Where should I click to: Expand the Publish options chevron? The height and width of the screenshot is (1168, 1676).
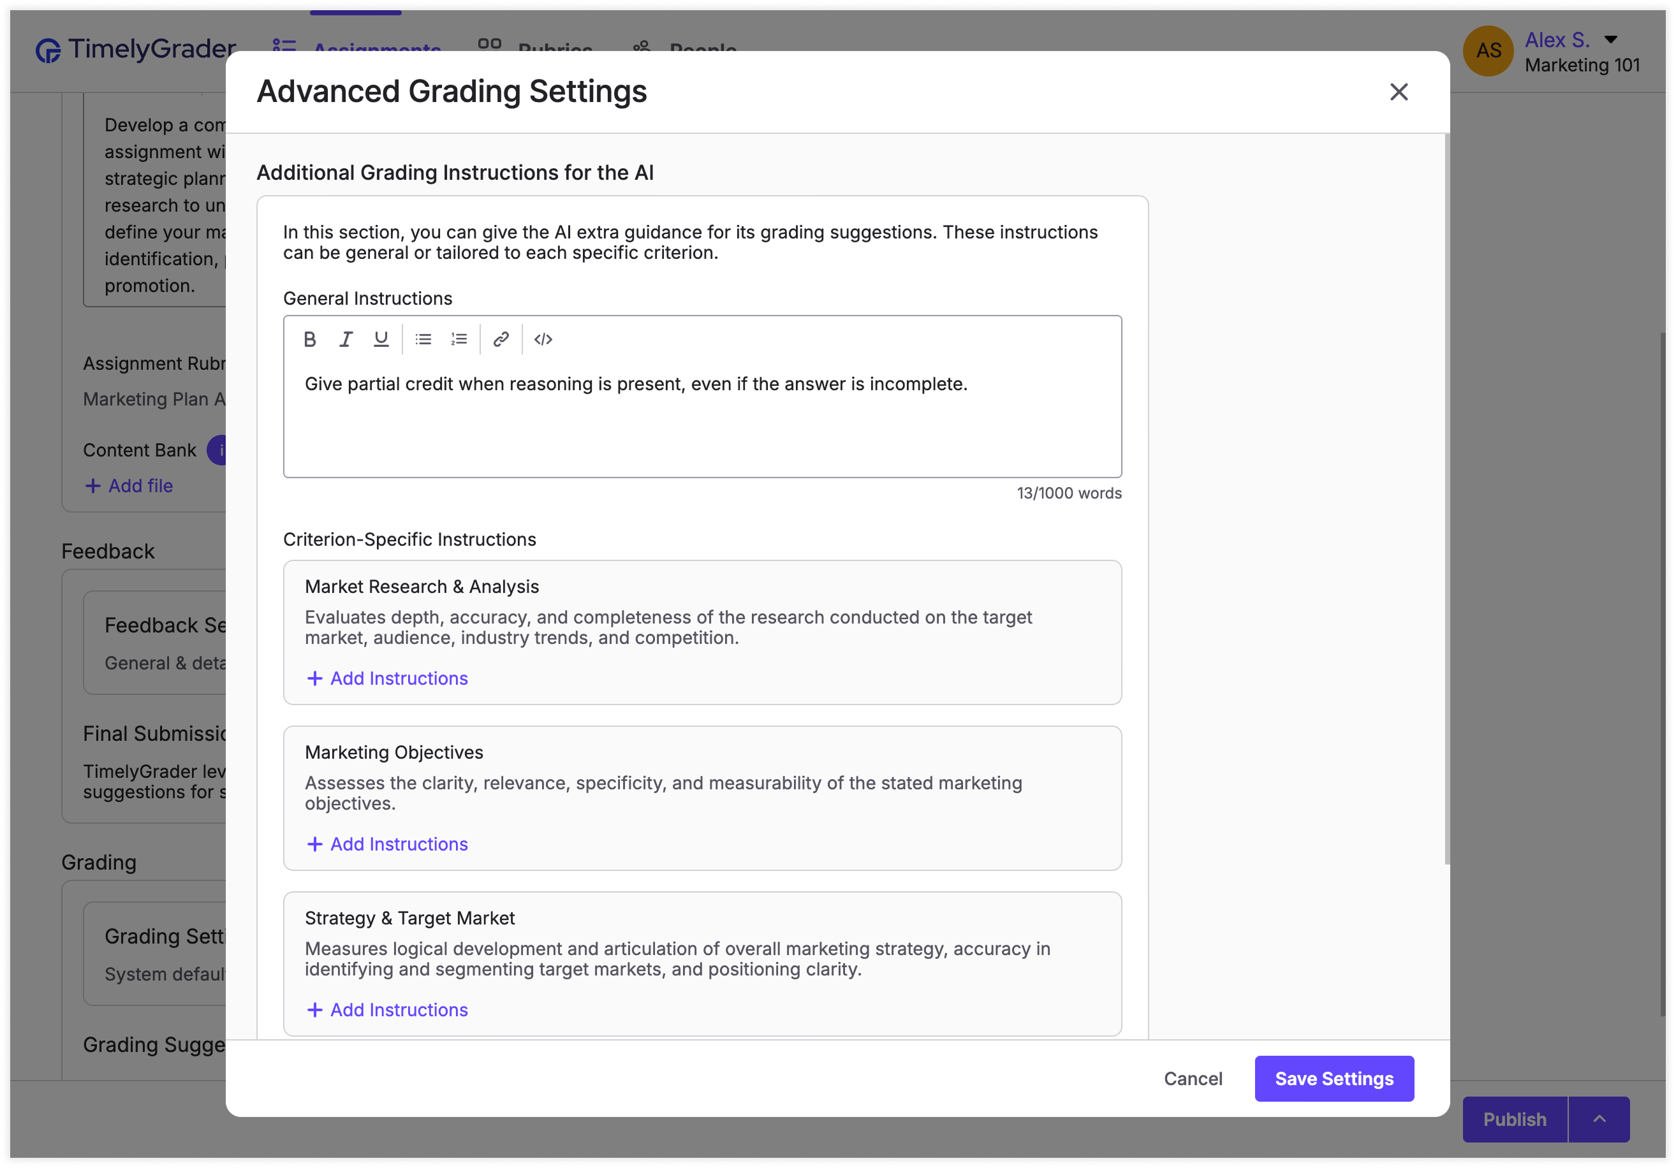pos(1599,1118)
